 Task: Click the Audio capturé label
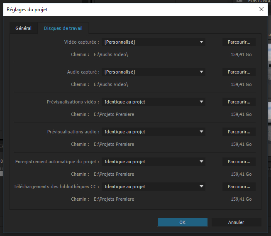(x=83, y=72)
